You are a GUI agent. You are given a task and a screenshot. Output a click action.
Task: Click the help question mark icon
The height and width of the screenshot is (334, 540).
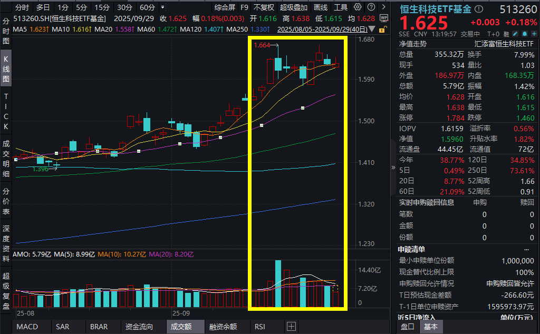coord(371,7)
